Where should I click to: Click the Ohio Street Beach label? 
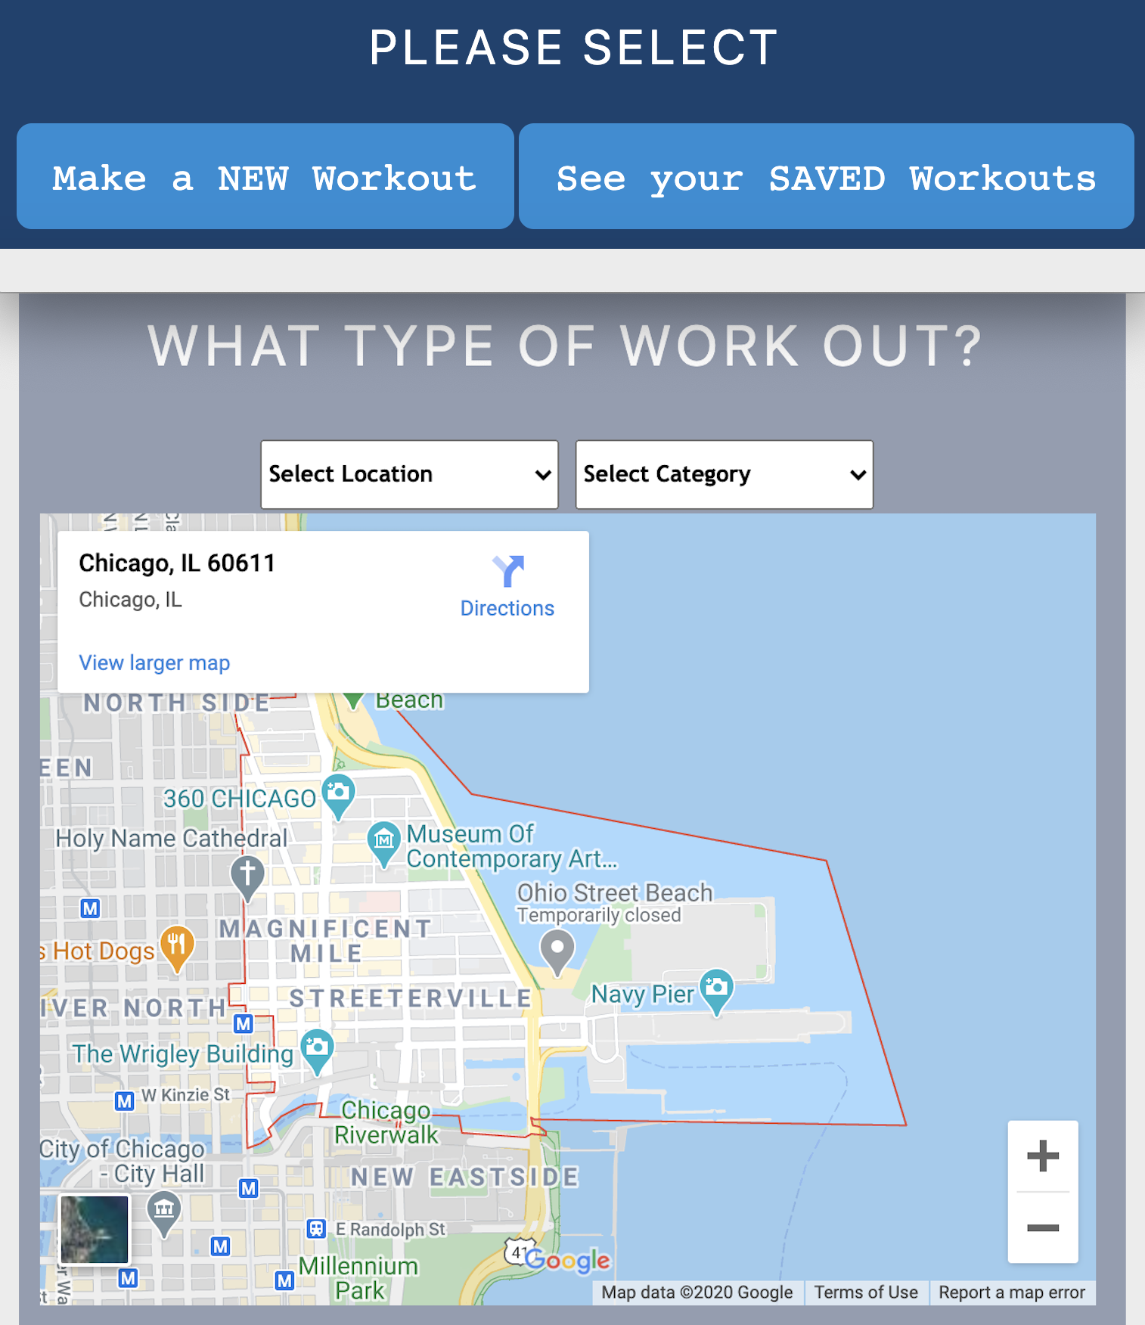coord(615,892)
